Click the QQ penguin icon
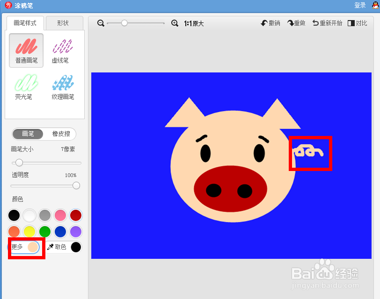380x299 pixels. click(375, 5)
